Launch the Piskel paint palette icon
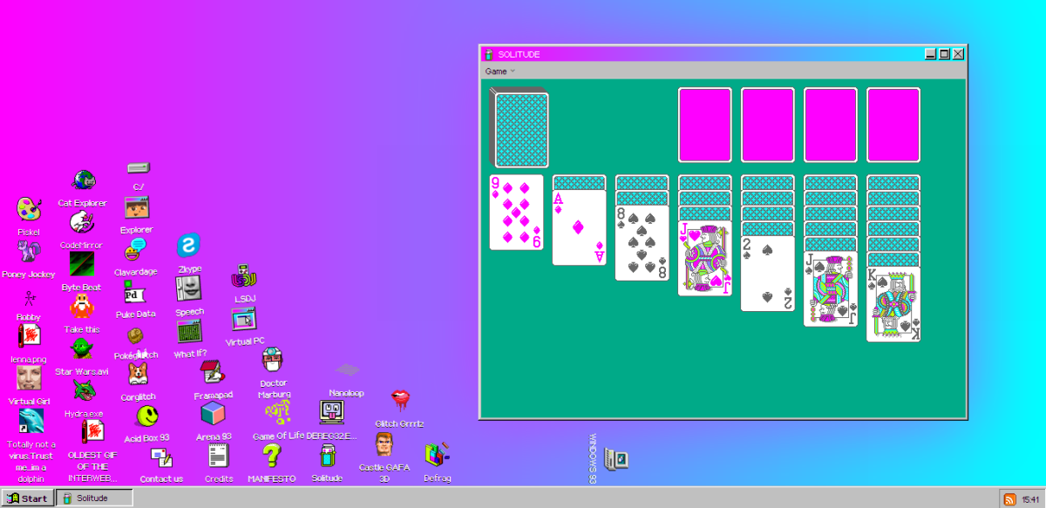 point(29,210)
